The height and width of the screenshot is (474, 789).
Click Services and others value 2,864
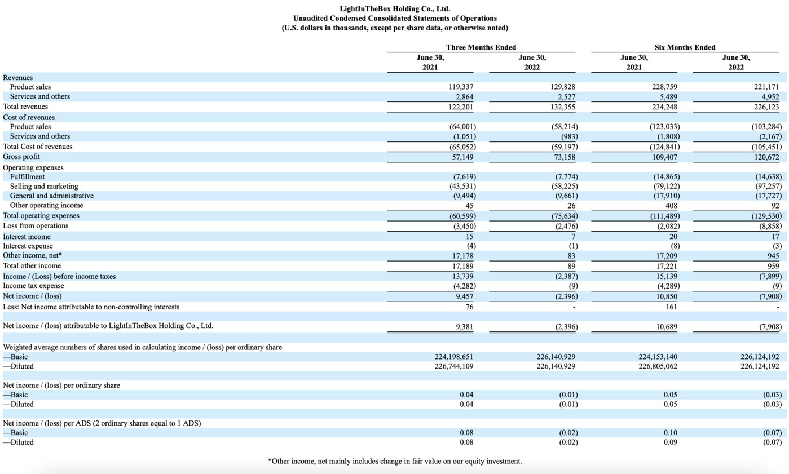[464, 97]
